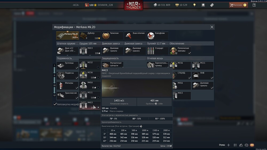The width and height of the screenshot is (267, 150).
Task: Select the M152 shell radio button
Action: [x=98, y=67]
